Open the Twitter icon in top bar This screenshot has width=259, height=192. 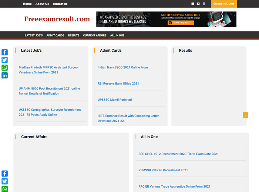198,4
